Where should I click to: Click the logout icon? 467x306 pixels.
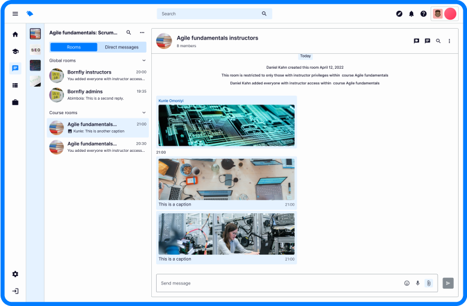(15, 291)
